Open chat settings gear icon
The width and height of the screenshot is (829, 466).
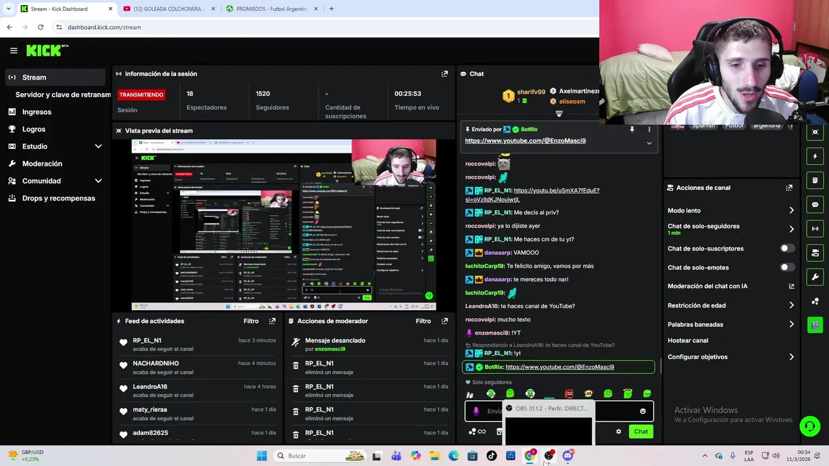[x=619, y=432]
